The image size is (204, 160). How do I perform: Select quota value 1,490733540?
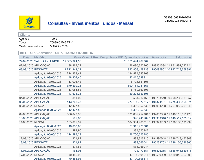click(x=158, y=98)
